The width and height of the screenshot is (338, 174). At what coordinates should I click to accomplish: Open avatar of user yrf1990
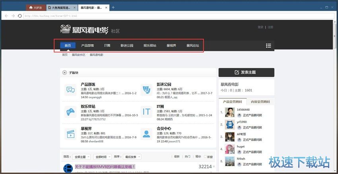[x=230, y=125]
